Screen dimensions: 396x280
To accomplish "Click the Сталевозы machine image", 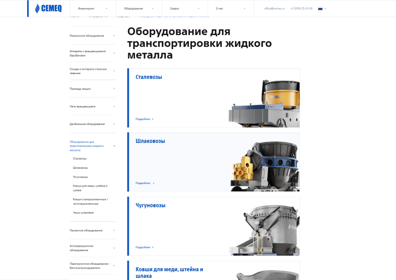I will (264, 103).
